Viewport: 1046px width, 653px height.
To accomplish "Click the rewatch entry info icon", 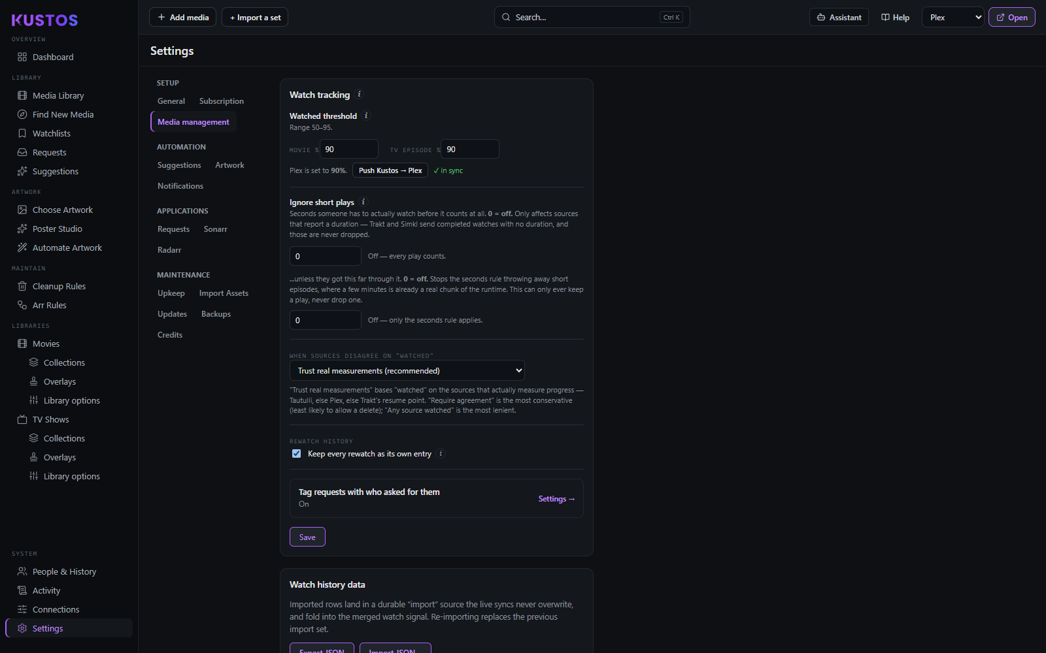I will pyautogui.click(x=441, y=453).
